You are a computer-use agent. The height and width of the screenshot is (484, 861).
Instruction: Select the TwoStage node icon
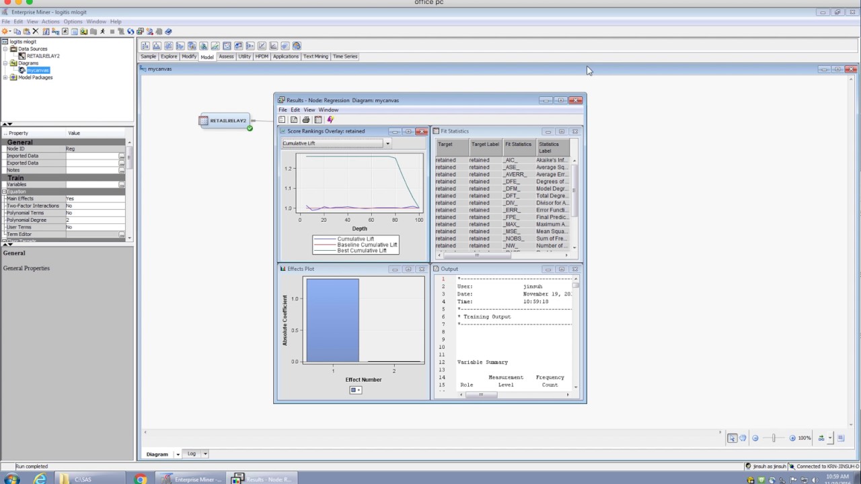(297, 46)
